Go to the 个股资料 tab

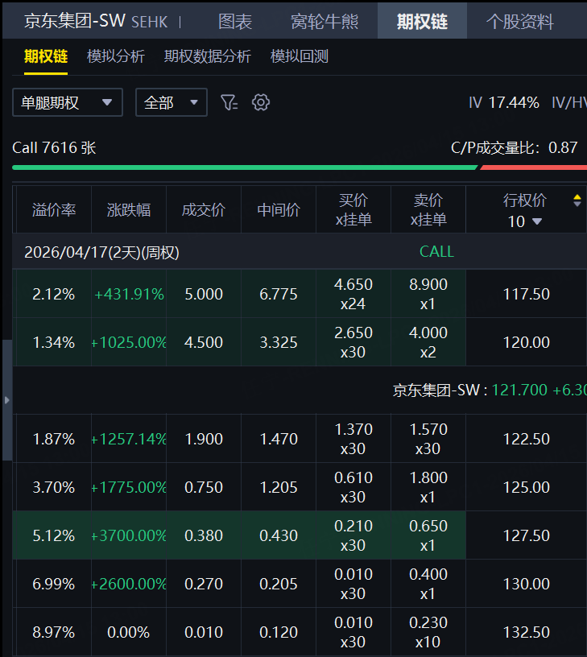pos(520,22)
